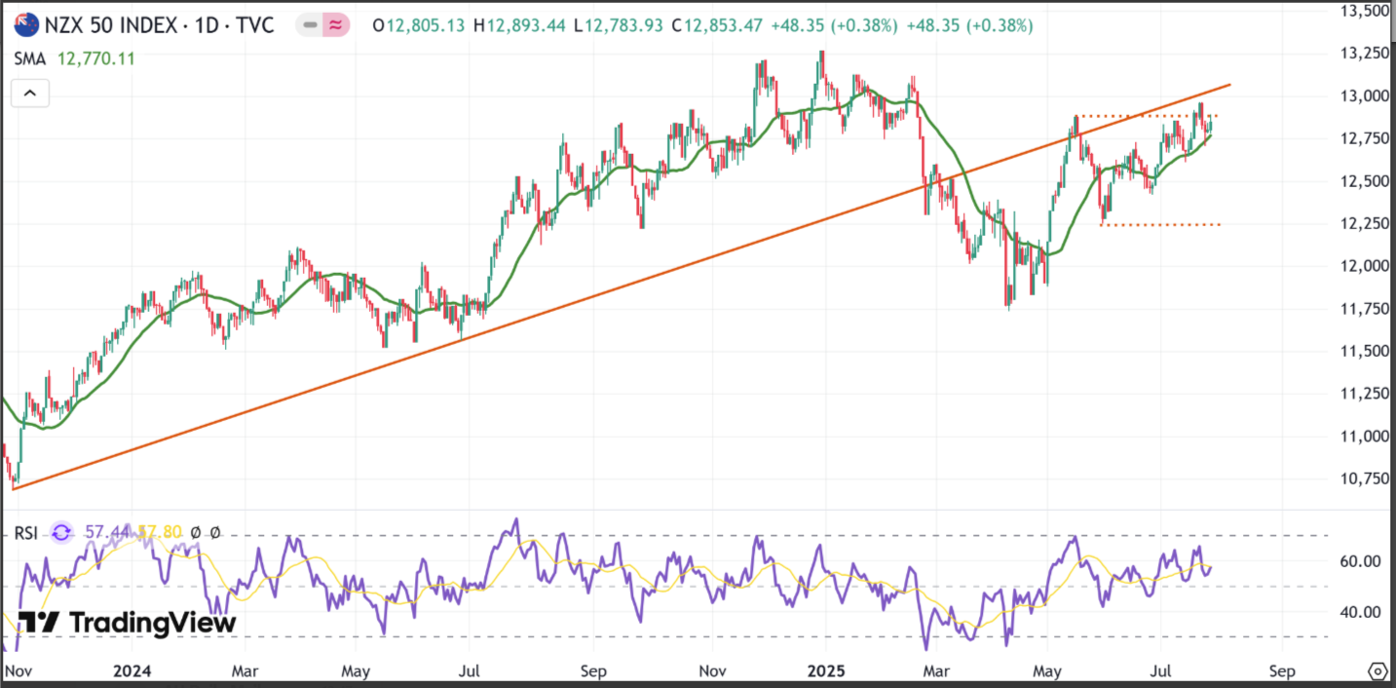Click the RSI 60.00 scale label
The image size is (1396, 688).
tap(1358, 561)
